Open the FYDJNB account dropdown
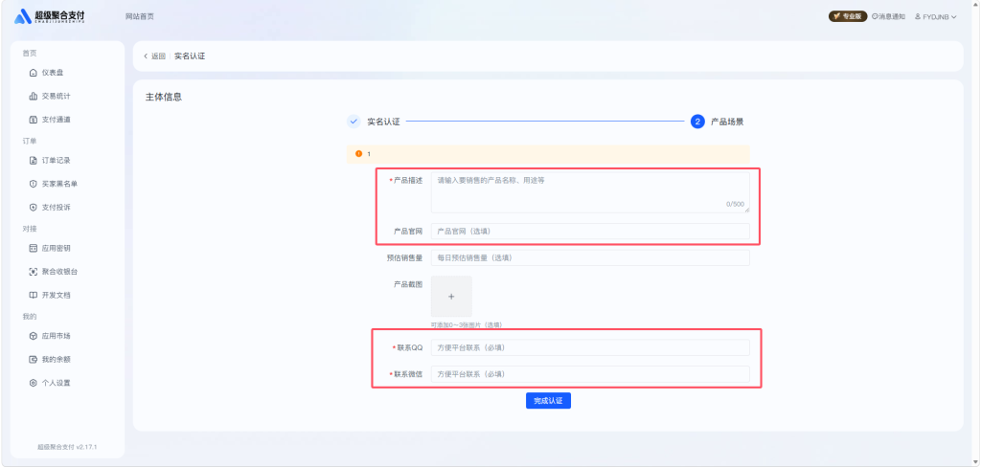Viewport: 981px width, 467px height. 935,17
